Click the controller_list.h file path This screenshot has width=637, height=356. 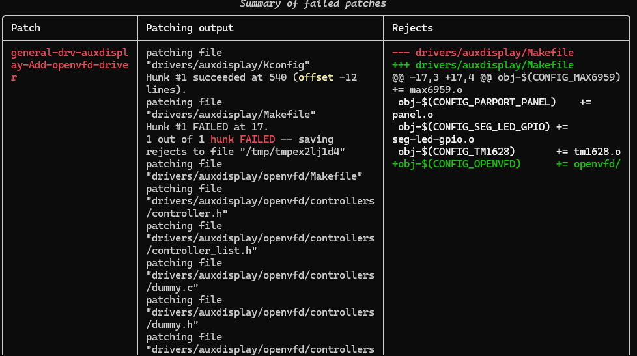[260, 244]
